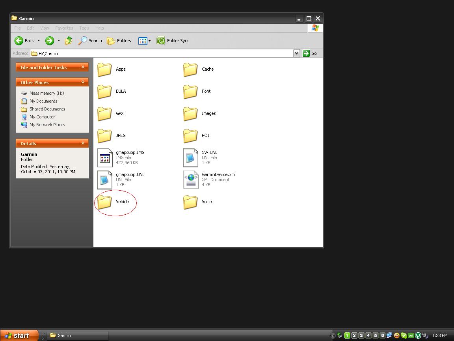
Task: Select the Cache folder icon
Action: click(x=190, y=69)
